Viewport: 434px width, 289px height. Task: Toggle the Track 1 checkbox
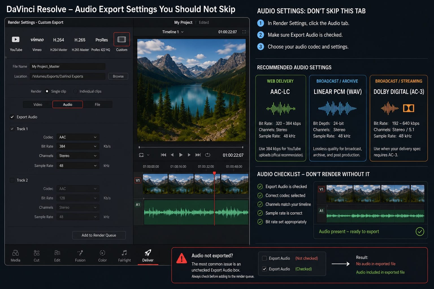tap(12, 129)
